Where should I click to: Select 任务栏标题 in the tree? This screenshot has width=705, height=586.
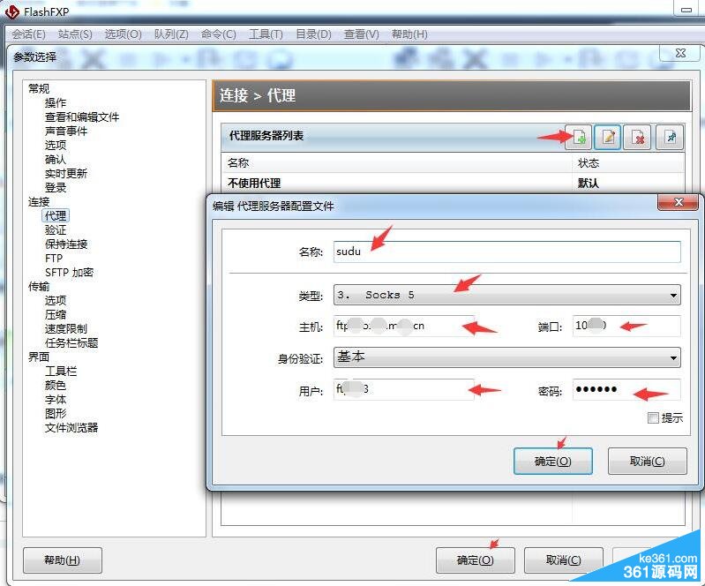click(71, 342)
